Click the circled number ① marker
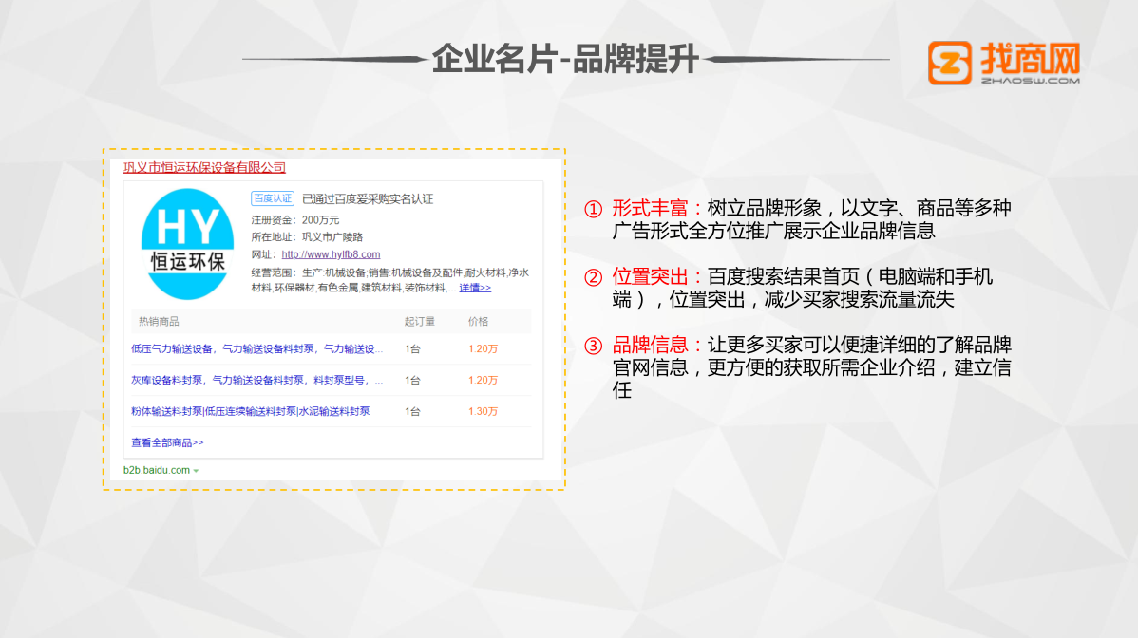This screenshot has height=638, width=1138. (x=593, y=209)
